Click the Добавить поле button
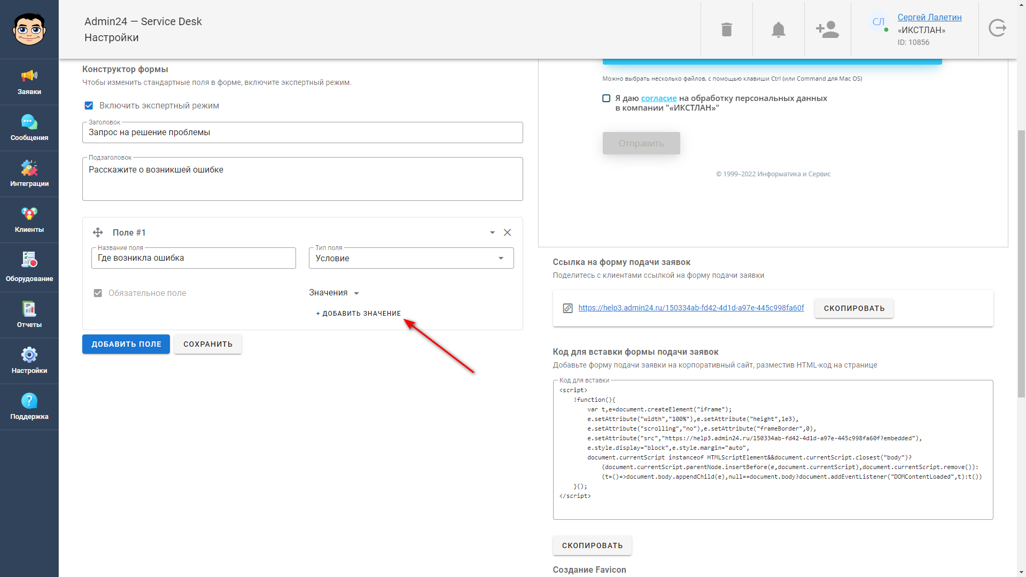This screenshot has height=577, width=1026. tap(126, 344)
